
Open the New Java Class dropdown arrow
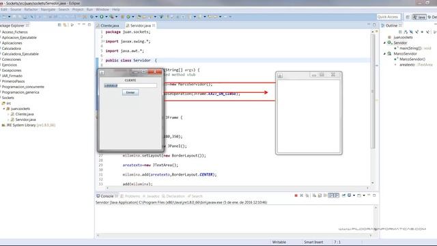(x=133, y=16)
